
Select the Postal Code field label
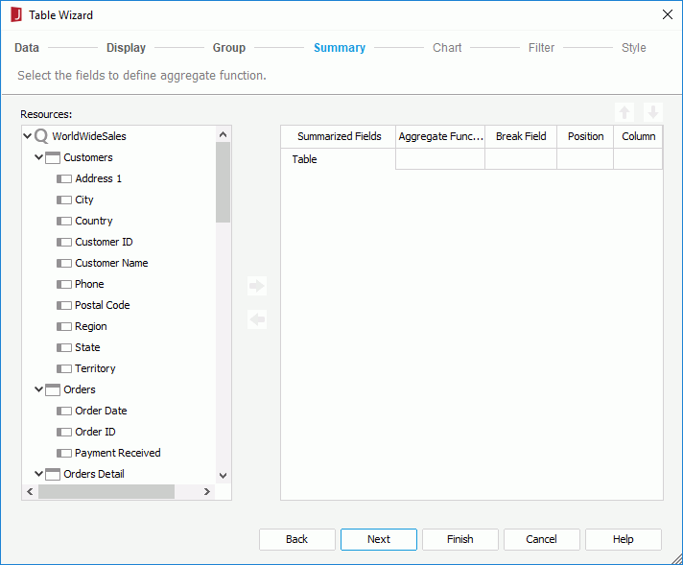click(x=103, y=305)
